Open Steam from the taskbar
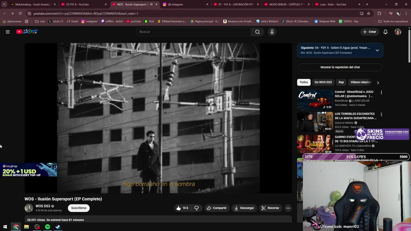 coord(58,227)
